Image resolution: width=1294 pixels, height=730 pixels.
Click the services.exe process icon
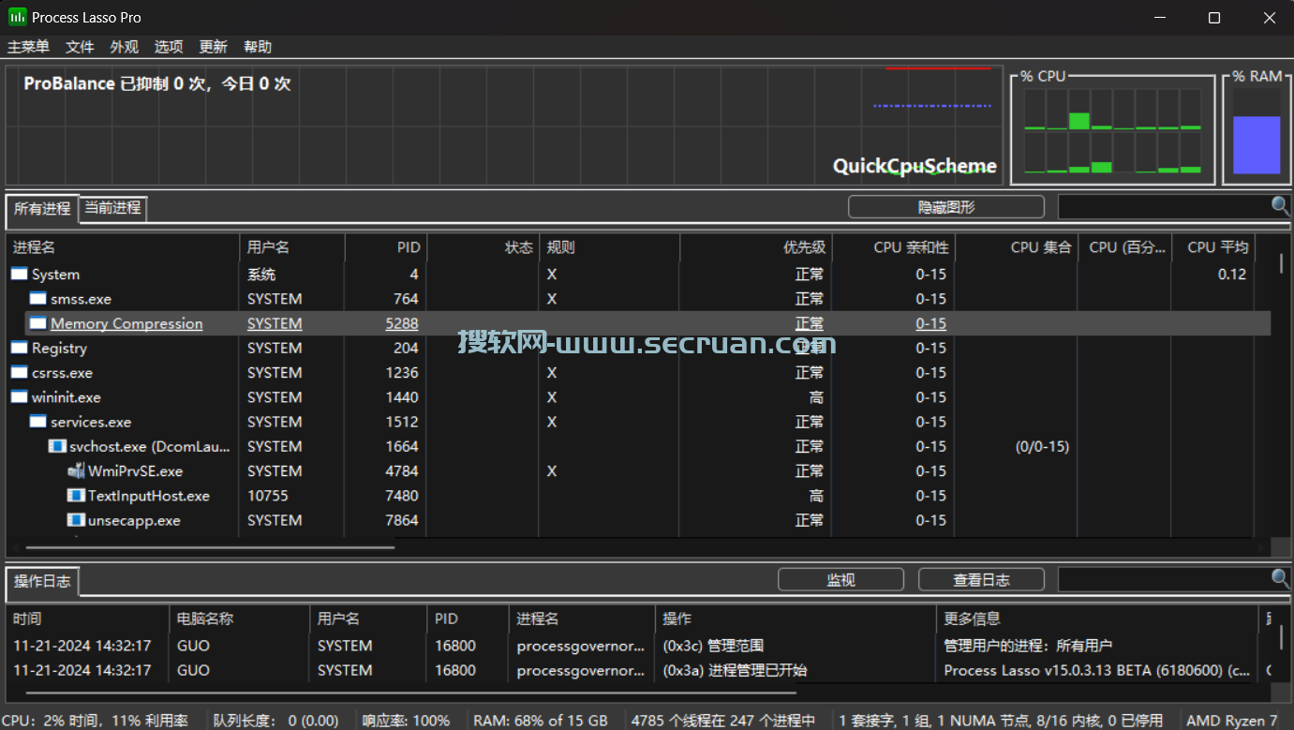click(x=37, y=422)
